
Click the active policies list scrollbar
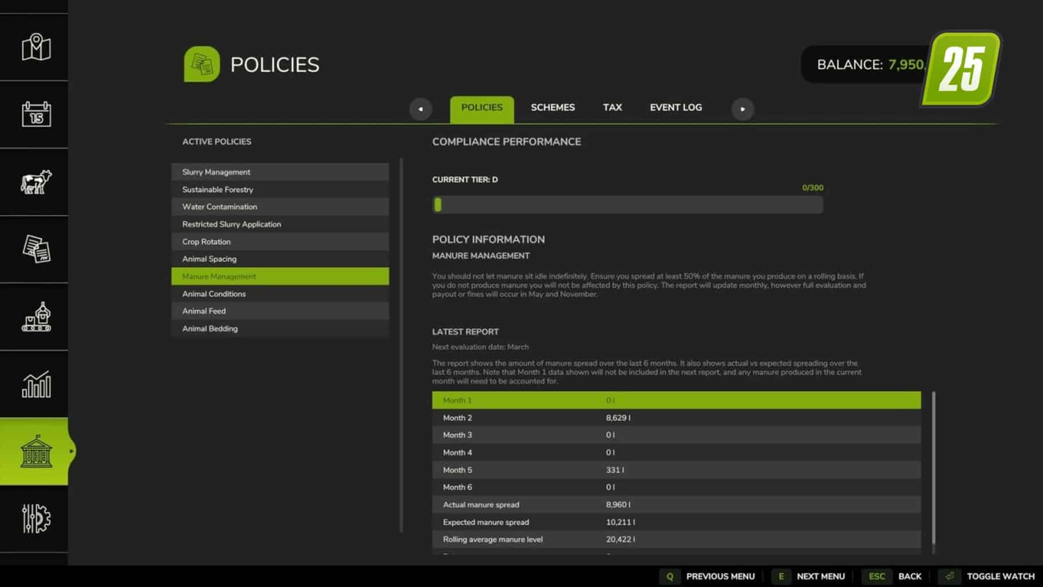401,345
